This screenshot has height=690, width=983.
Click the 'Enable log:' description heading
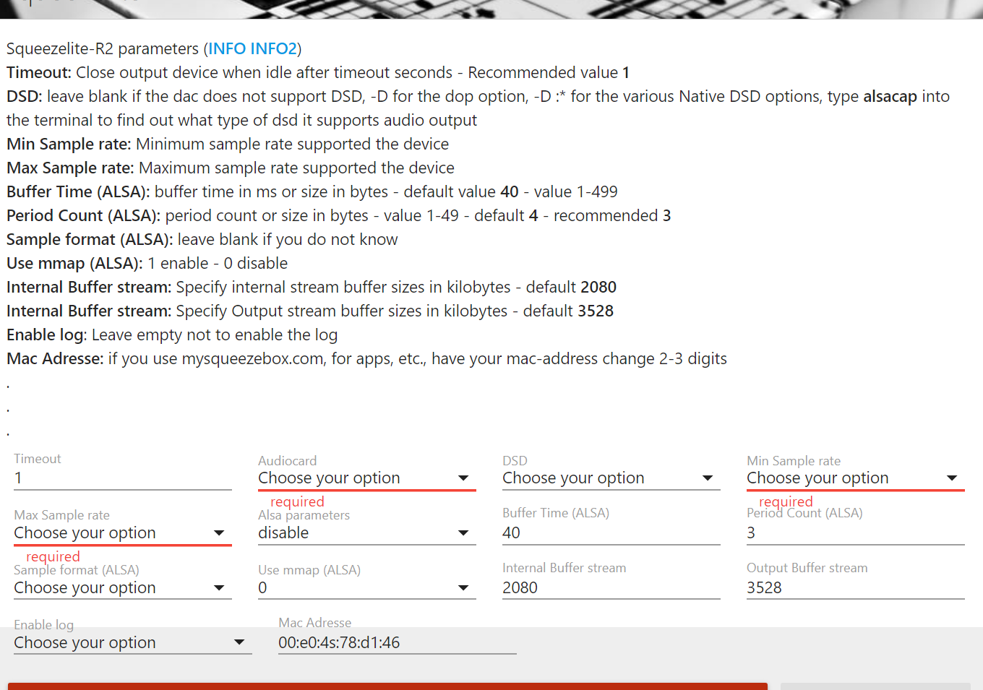[47, 335]
